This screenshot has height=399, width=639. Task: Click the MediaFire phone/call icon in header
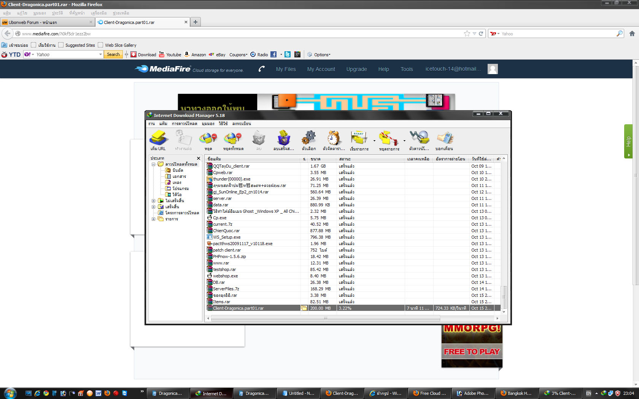pos(261,69)
